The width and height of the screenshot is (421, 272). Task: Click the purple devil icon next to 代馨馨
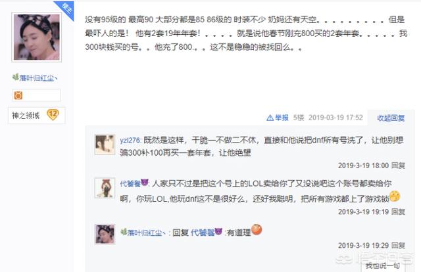(x=145, y=183)
